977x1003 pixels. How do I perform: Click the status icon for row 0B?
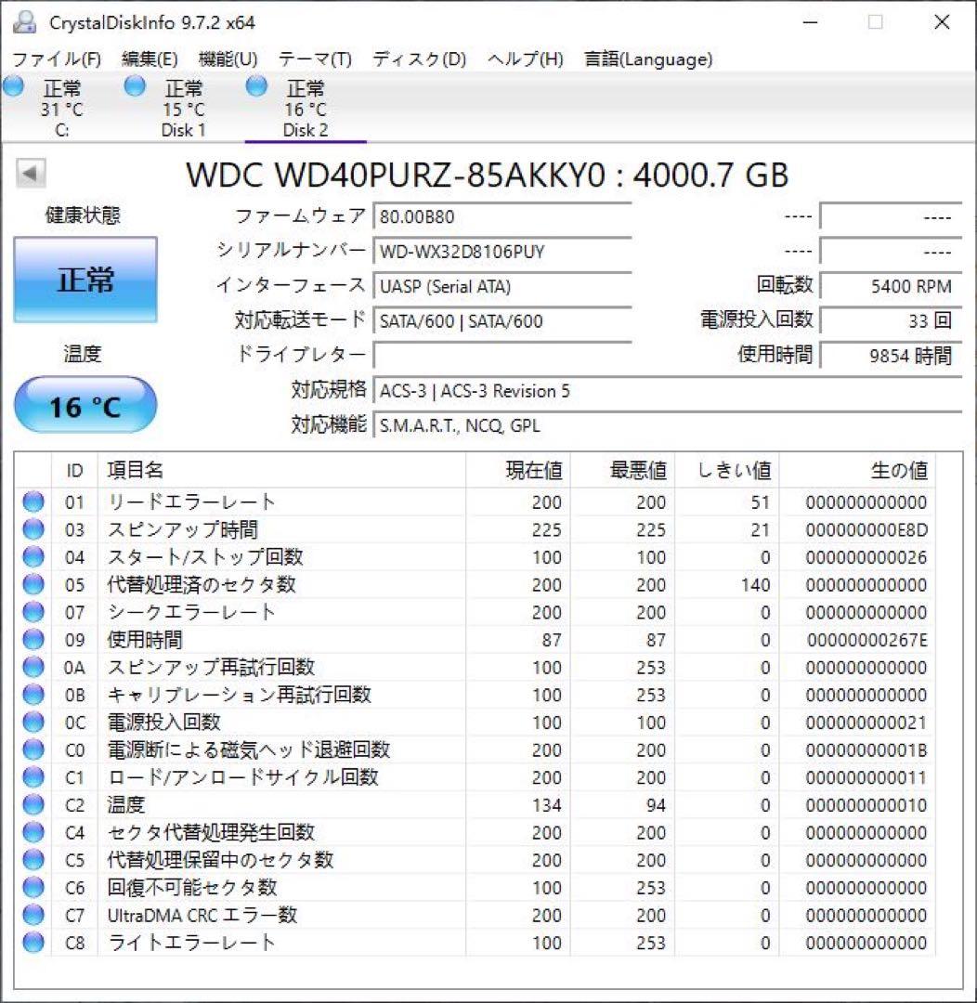[33, 695]
